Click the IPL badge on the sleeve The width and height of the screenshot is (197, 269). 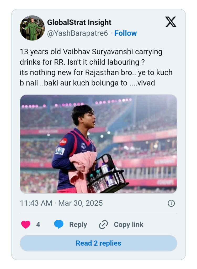coord(60,151)
